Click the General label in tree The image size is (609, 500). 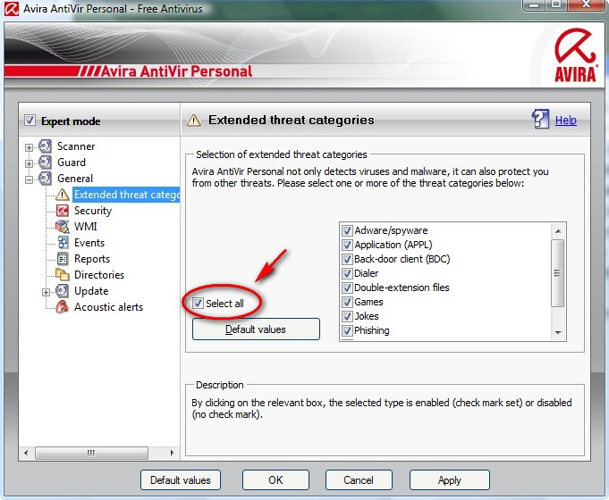tap(75, 178)
